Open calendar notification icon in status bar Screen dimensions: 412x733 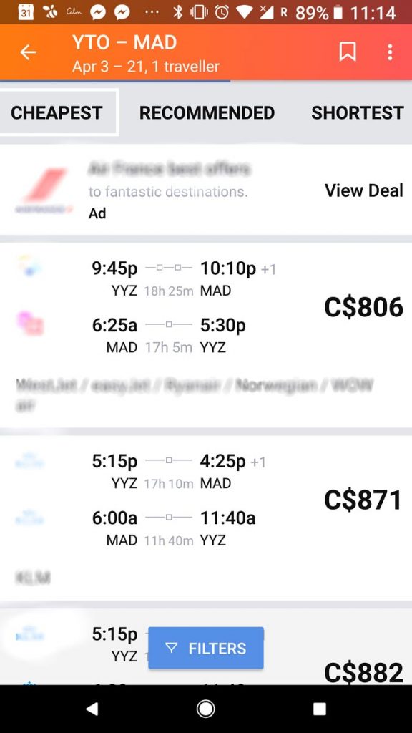click(x=26, y=11)
